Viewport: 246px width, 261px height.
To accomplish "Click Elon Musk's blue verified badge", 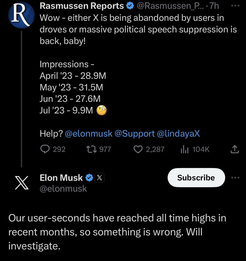I will tap(89, 178).
